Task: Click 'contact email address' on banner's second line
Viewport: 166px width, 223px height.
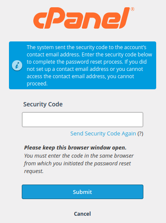Action: click(x=53, y=55)
